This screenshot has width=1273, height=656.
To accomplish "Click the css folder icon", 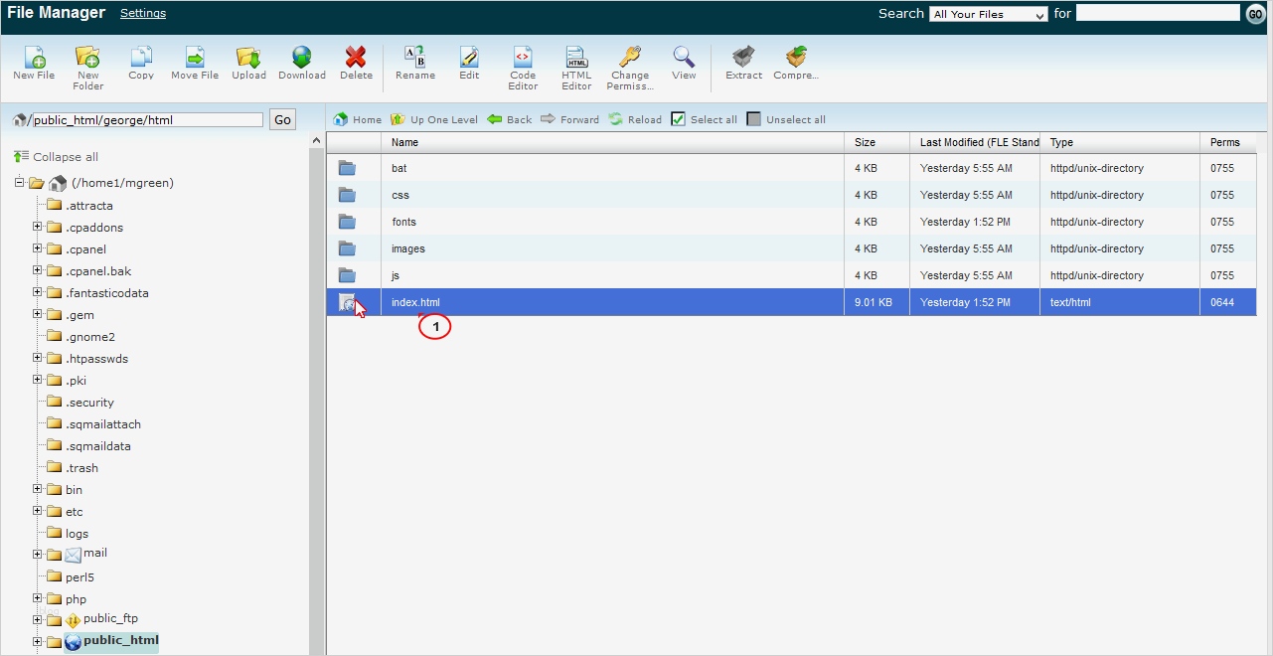I will coord(347,195).
